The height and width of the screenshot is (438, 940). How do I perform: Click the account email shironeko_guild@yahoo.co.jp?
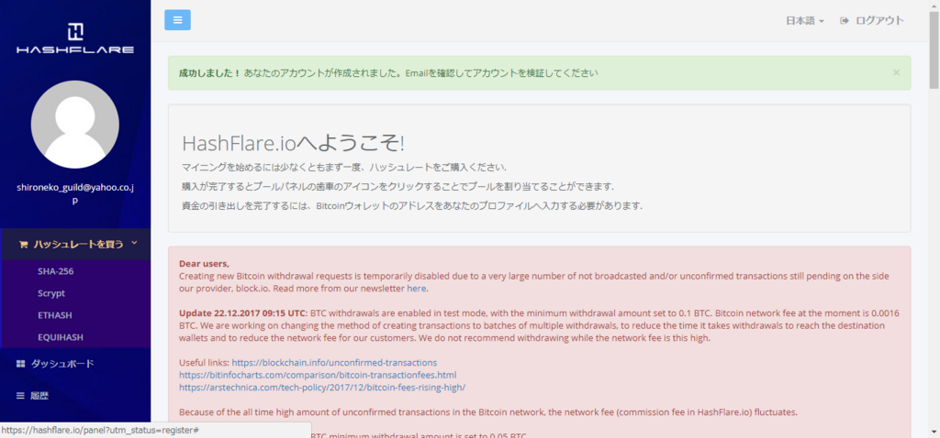point(75,194)
